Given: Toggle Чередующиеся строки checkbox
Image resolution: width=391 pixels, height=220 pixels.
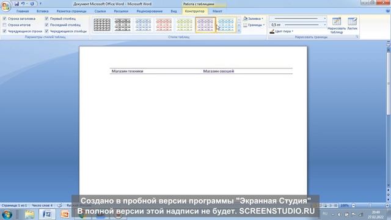Looking at the screenshot, I should pyautogui.click(x=4, y=31).
